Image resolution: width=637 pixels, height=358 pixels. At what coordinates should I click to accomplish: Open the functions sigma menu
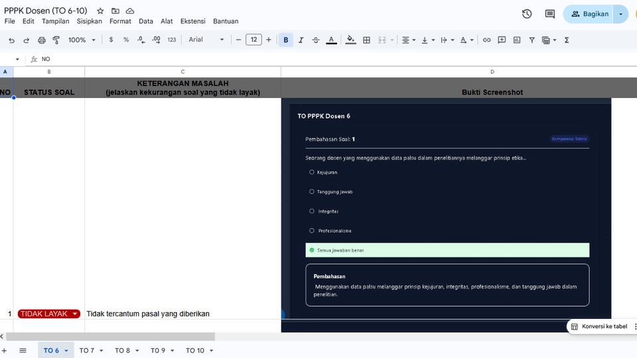click(x=567, y=40)
